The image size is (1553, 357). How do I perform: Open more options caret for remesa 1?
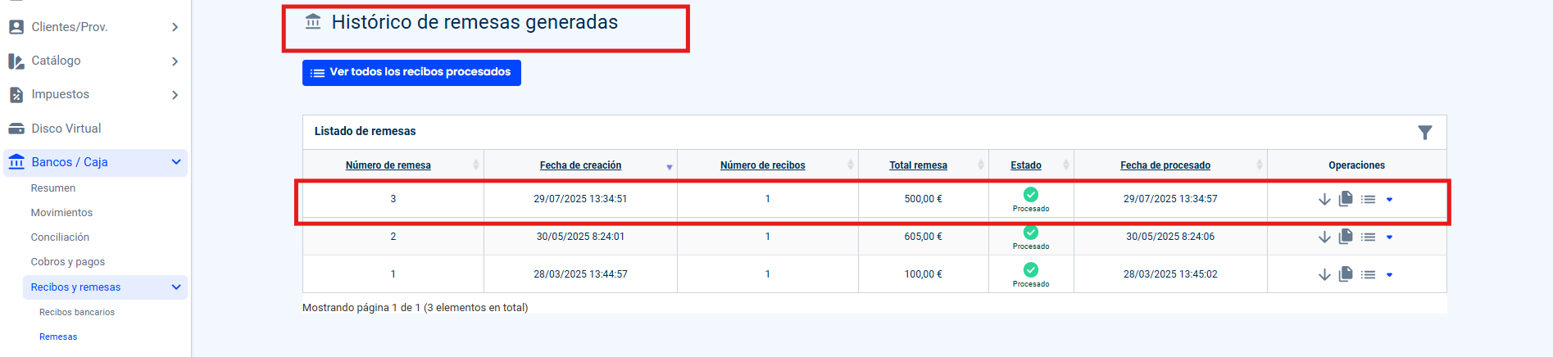1389,275
